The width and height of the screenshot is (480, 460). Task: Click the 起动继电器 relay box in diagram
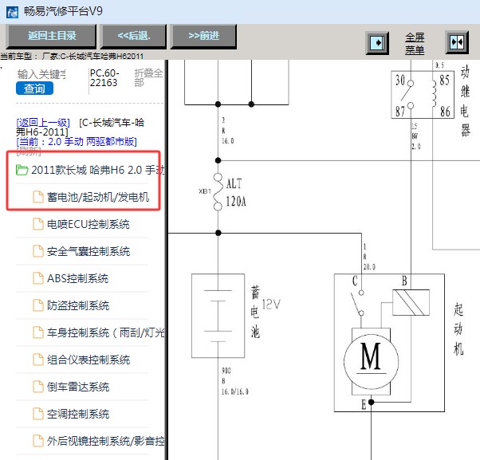coord(423,95)
